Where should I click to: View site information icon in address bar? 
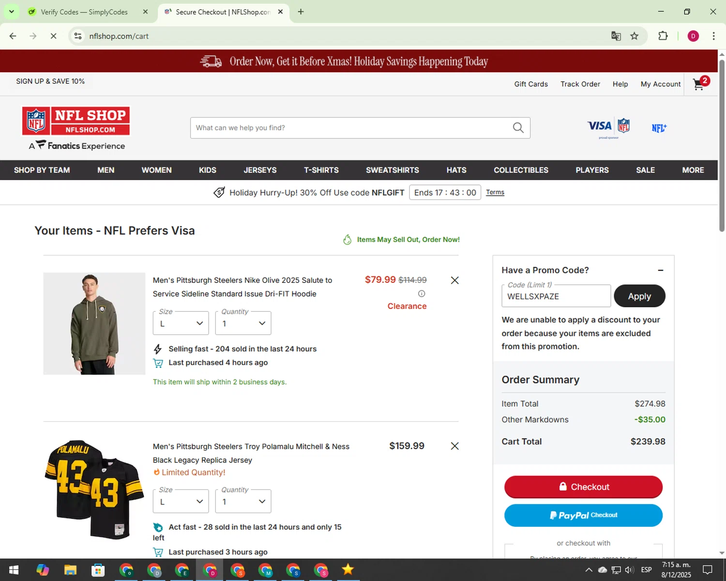(x=78, y=36)
